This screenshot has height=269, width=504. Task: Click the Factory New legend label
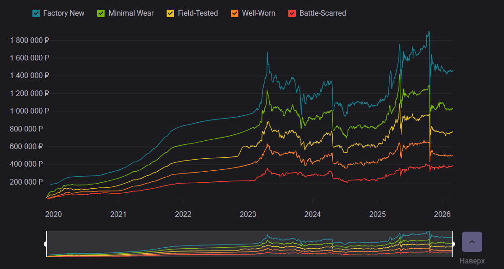coord(64,13)
